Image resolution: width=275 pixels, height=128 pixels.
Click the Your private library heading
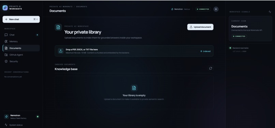pyautogui.click(x=83, y=32)
